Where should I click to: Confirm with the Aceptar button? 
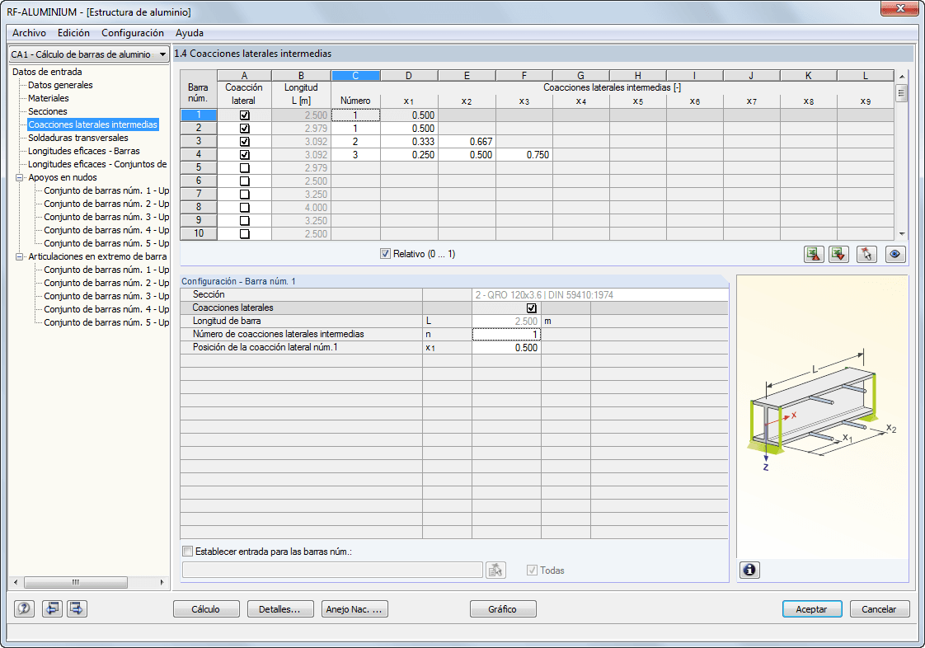pos(812,609)
